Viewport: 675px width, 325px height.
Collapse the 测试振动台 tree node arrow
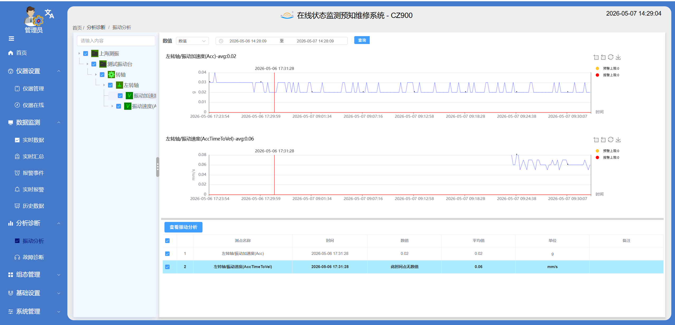(x=87, y=64)
